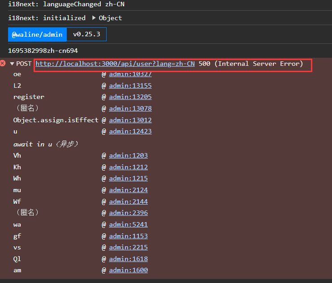Screen dimensions: 332x283
Task: Open Ql source link admin:1618
Action: (x=128, y=259)
